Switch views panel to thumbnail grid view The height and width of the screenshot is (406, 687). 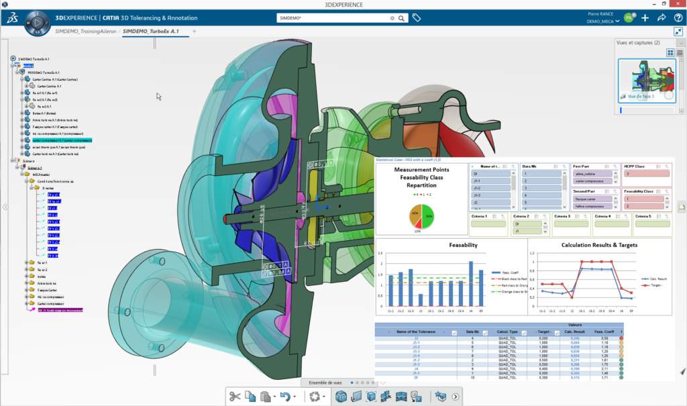point(670,52)
